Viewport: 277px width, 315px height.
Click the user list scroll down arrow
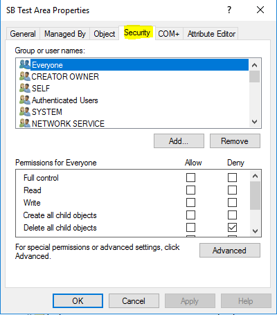(255, 122)
